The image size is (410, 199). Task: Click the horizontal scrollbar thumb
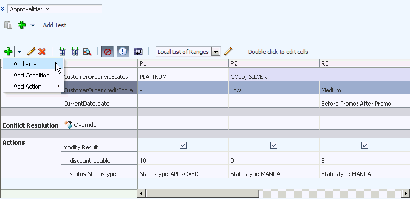[x=203, y=194]
